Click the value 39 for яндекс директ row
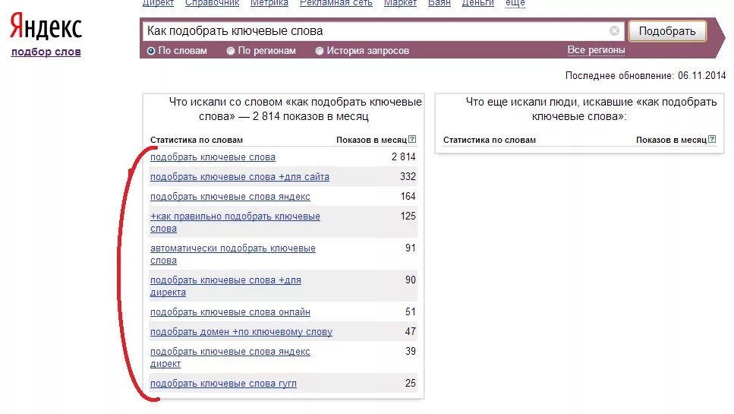 point(411,351)
